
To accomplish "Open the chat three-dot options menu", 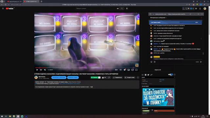I will 201,18.
